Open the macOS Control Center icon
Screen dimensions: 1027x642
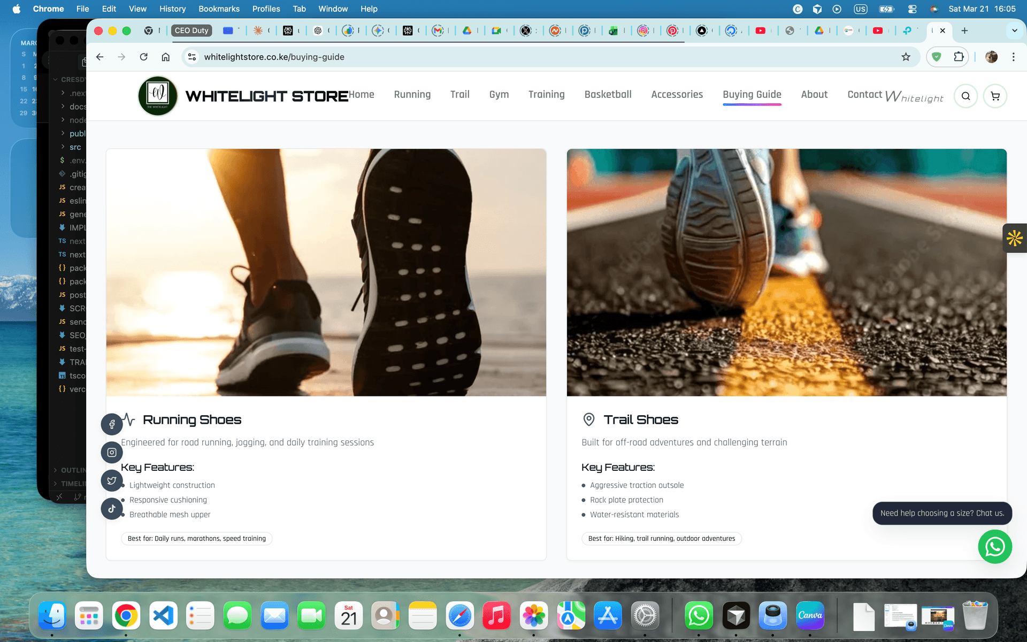(x=913, y=9)
